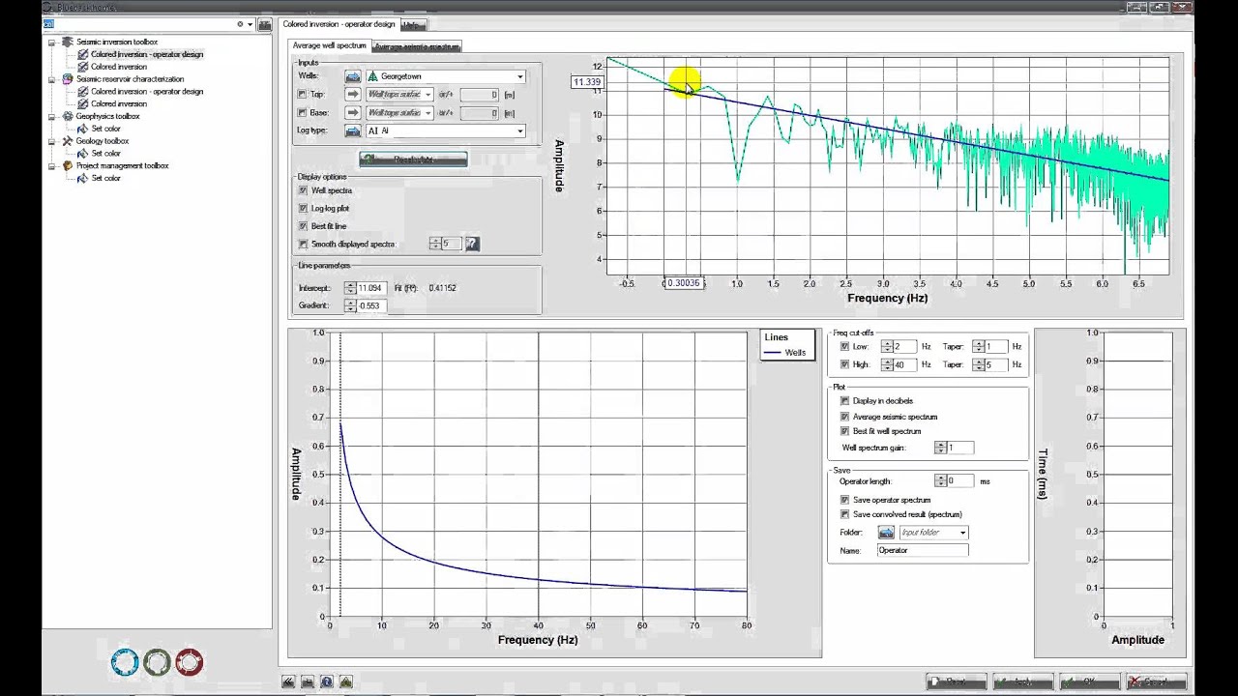Toggle the Average seismic spectrum checkbox
Screen dimensions: 1238x696
pos(844,417)
